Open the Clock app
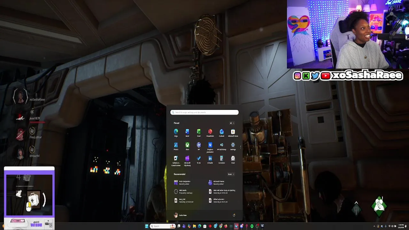Screen dimensions: 409x230 tap(233, 160)
